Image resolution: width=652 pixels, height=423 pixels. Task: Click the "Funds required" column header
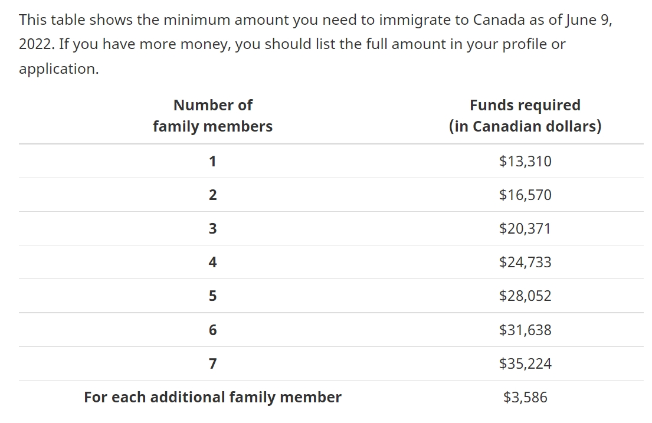525,116
